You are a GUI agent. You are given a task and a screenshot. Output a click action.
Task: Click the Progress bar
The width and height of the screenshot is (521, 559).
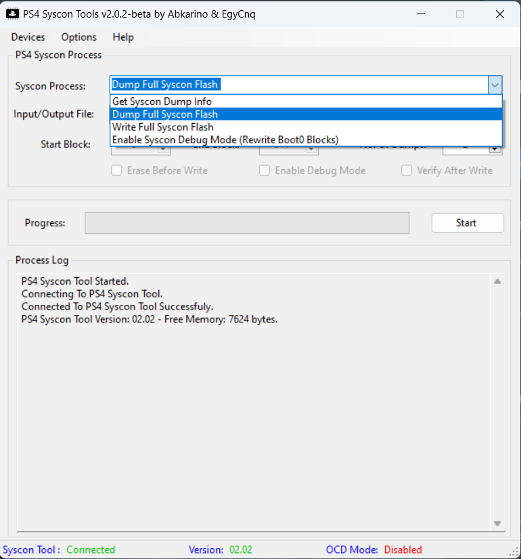click(x=247, y=223)
